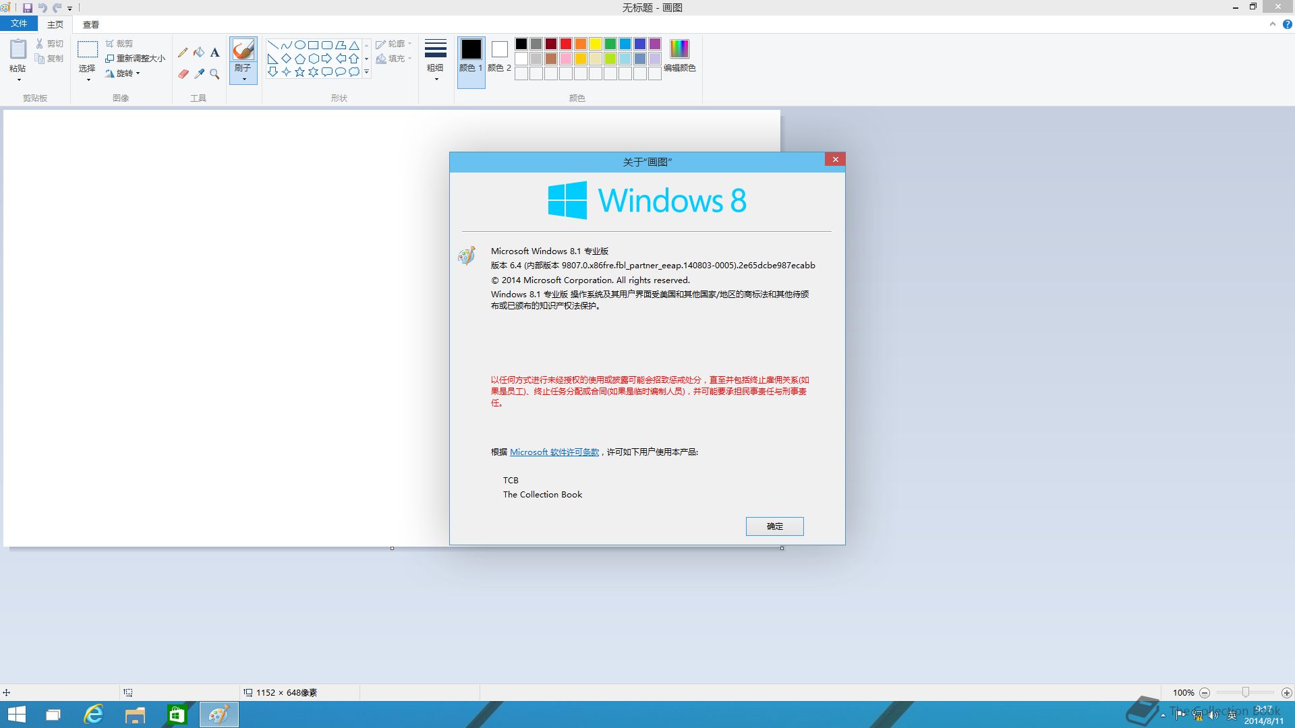Choose the Cloud callout shape
This screenshot has height=728, width=1295.
pos(353,72)
